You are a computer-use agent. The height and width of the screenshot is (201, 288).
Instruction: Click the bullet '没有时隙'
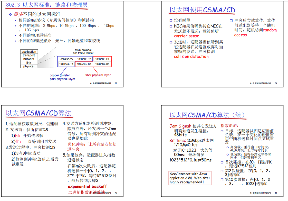click(182, 20)
